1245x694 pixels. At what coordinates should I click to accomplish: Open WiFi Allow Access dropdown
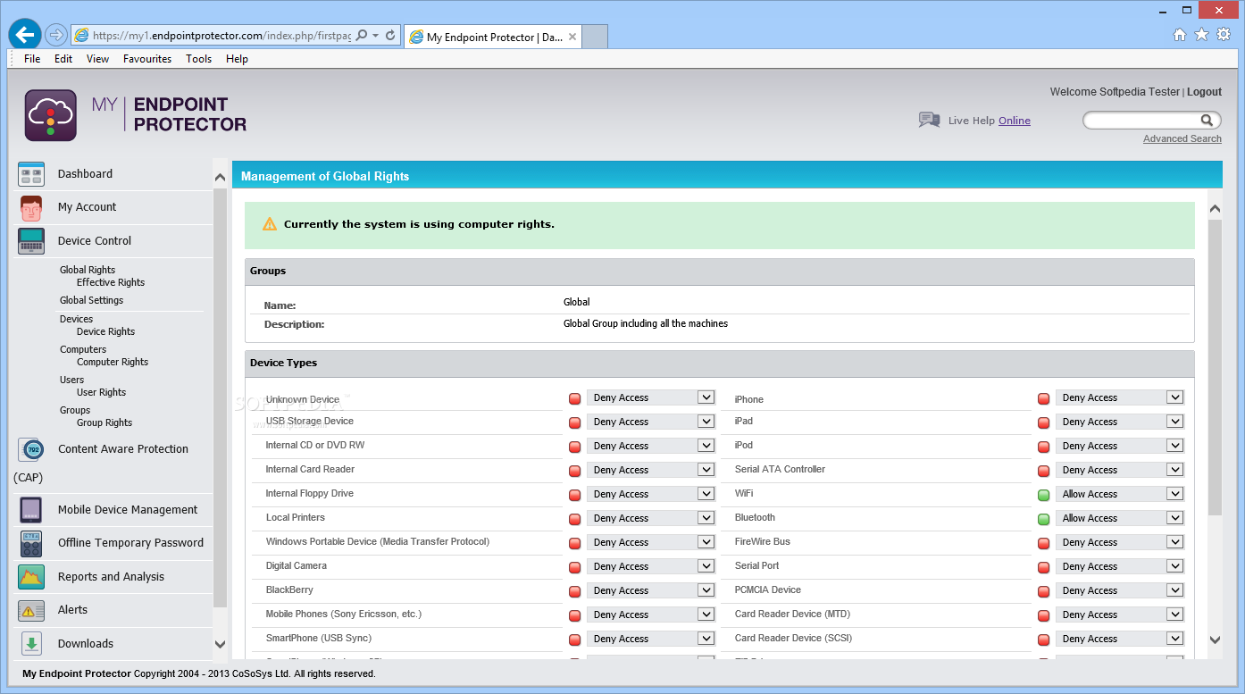[1119, 494]
